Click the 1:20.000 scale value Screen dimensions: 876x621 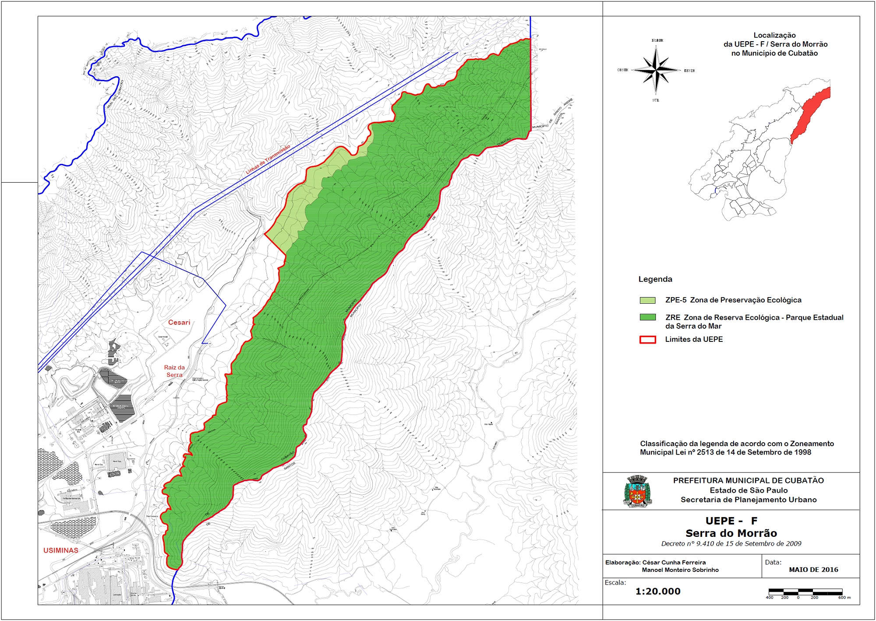click(x=658, y=591)
